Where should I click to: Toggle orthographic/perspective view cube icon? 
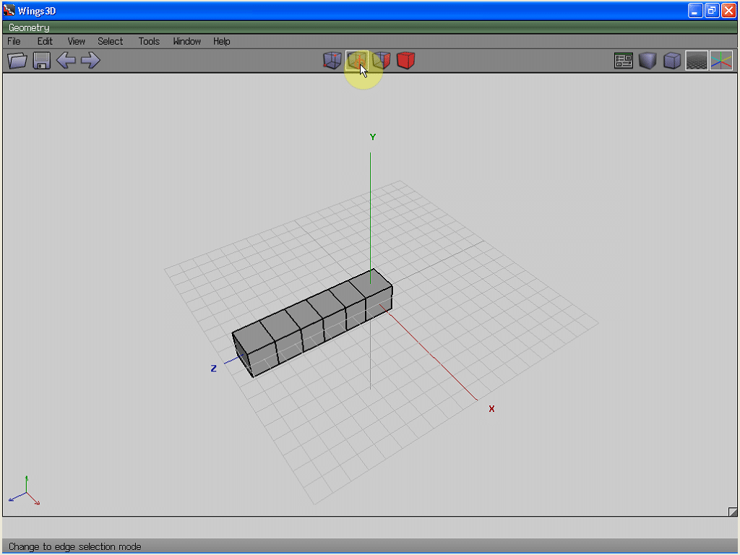[x=672, y=61]
